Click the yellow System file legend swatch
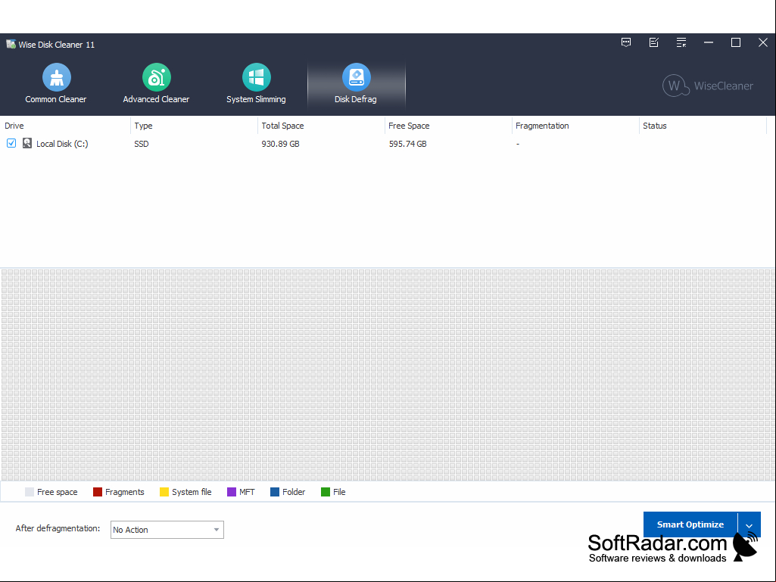This screenshot has height=582, width=776. (x=164, y=492)
